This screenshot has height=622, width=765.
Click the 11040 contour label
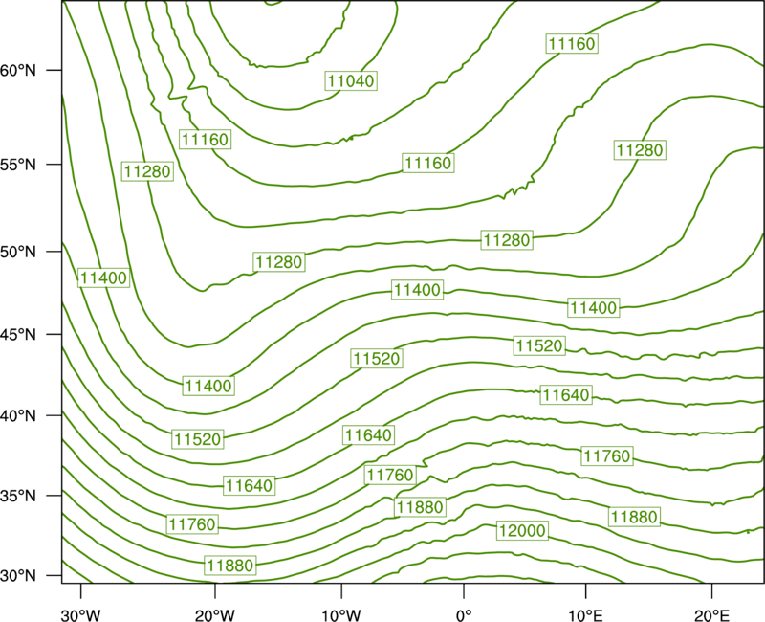[x=351, y=80]
